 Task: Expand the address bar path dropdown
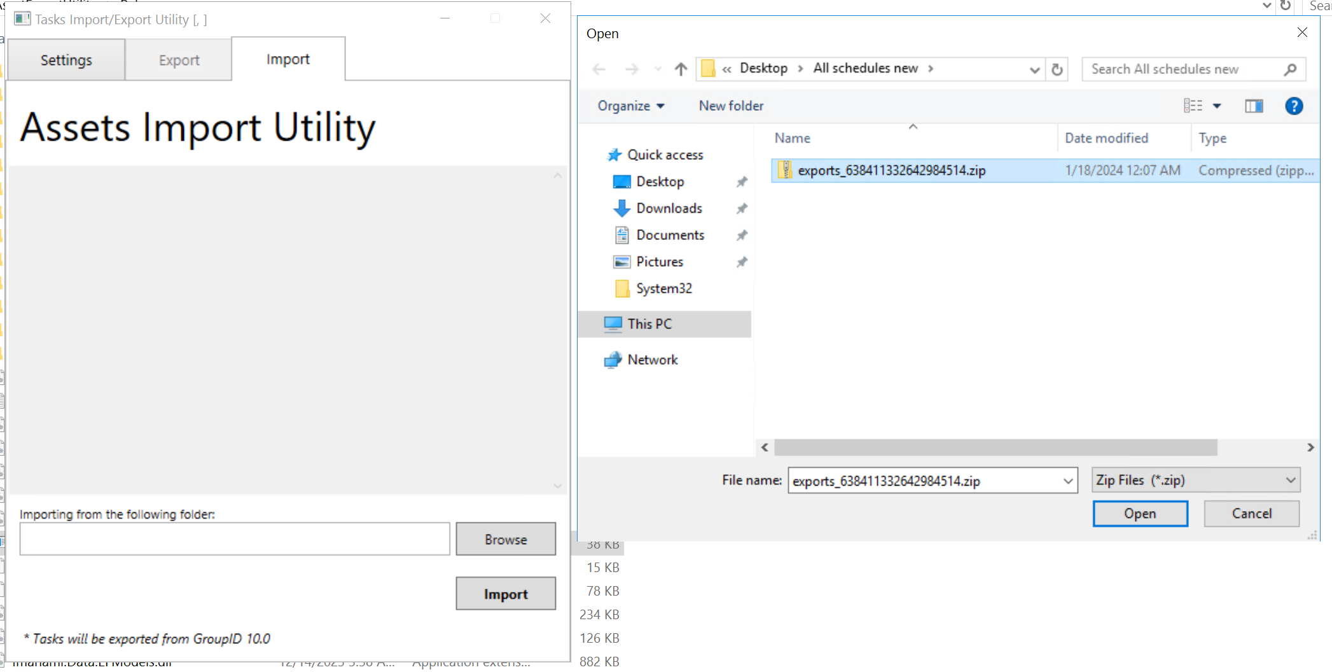[x=1034, y=69]
